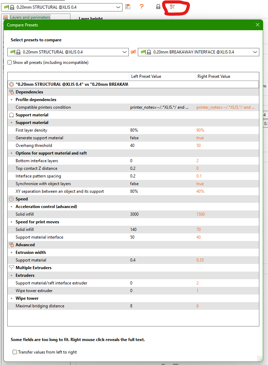
Task: Select the Wipe tower group row
Action: [133, 298]
